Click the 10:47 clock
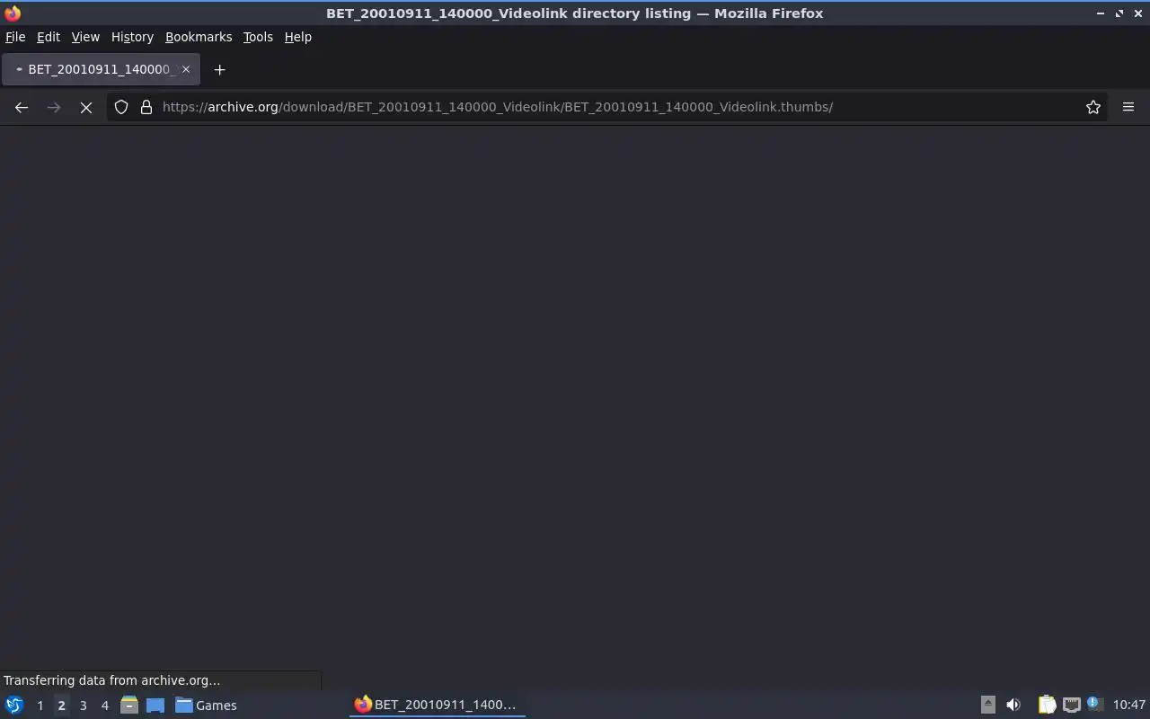1150x719 pixels. [1129, 705]
